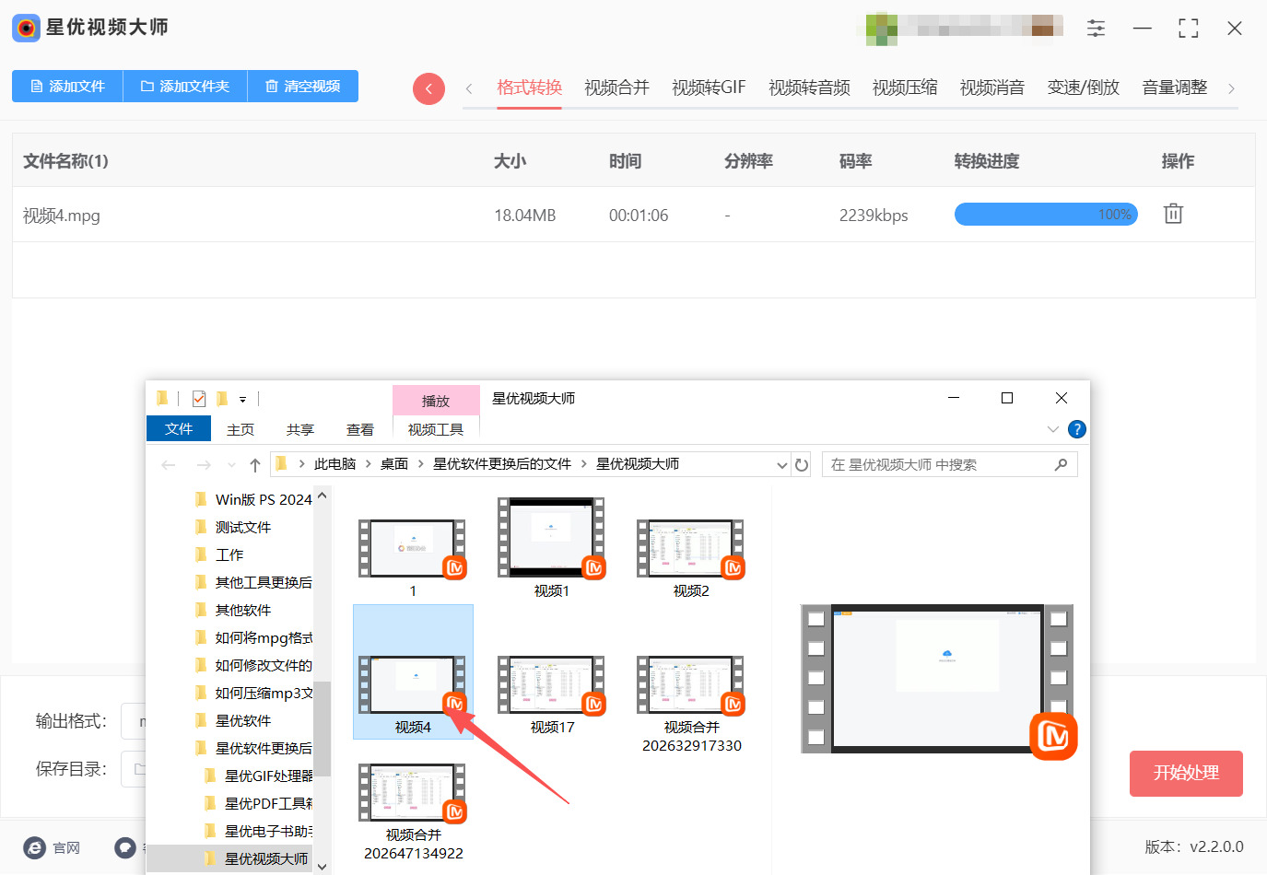Select 测试文件 folder in tree
The image size is (1267, 875).
(234, 527)
